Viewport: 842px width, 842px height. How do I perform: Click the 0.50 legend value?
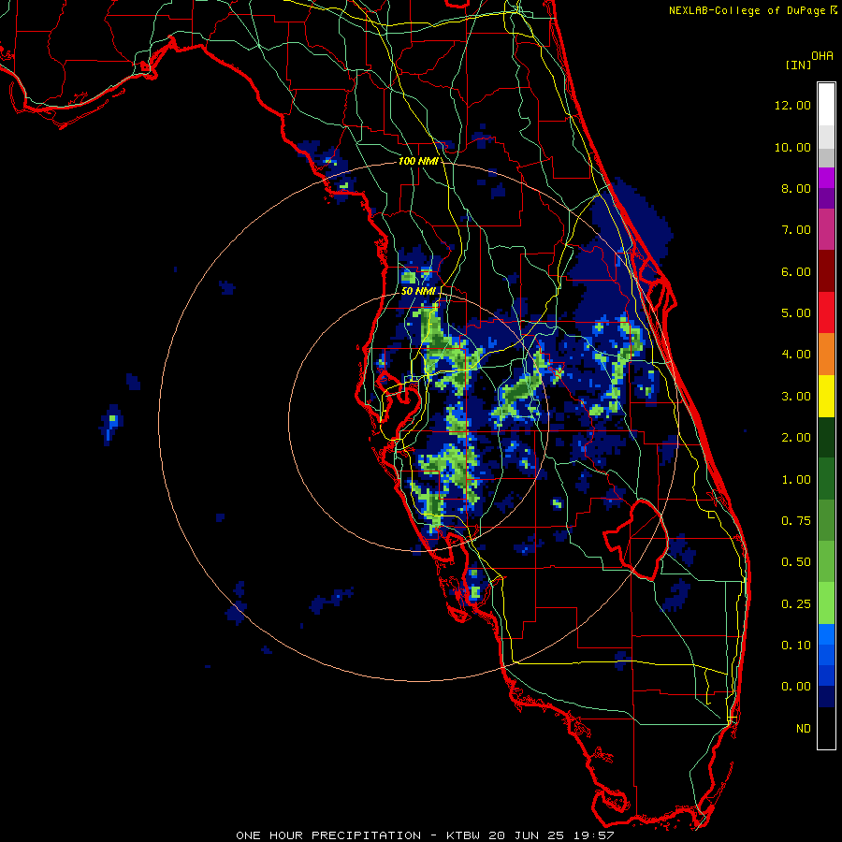click(796, 562)
